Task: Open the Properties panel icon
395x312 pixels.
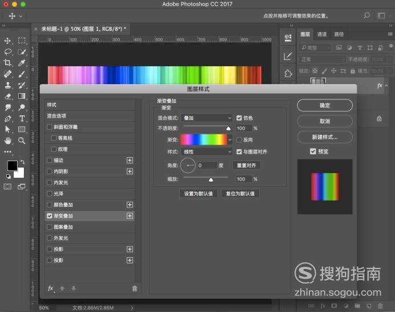Action: pyautogui.click(x=288, y=38)
